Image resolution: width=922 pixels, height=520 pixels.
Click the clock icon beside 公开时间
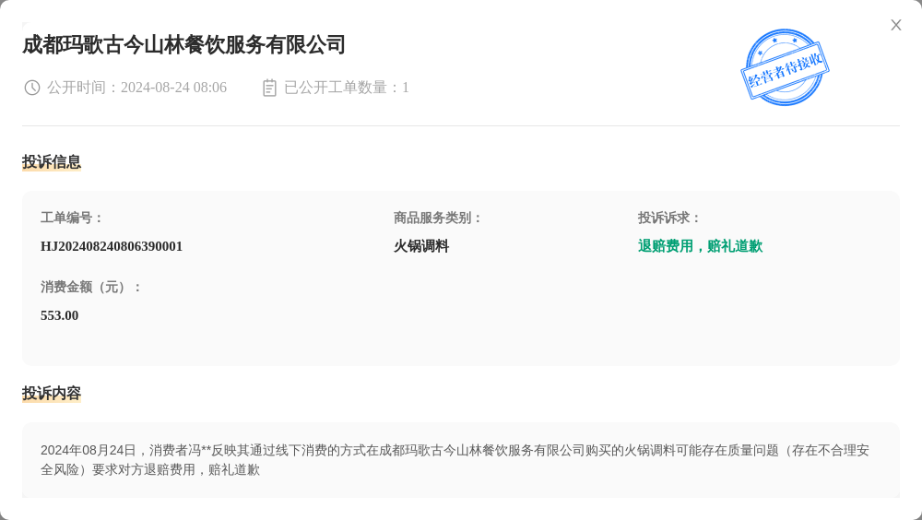point(31,88)
